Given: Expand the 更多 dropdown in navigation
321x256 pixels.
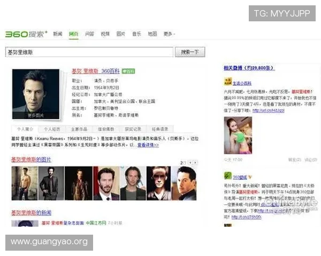Looking at the screenshot, I should pyautogui.click(x=169, y=34).
